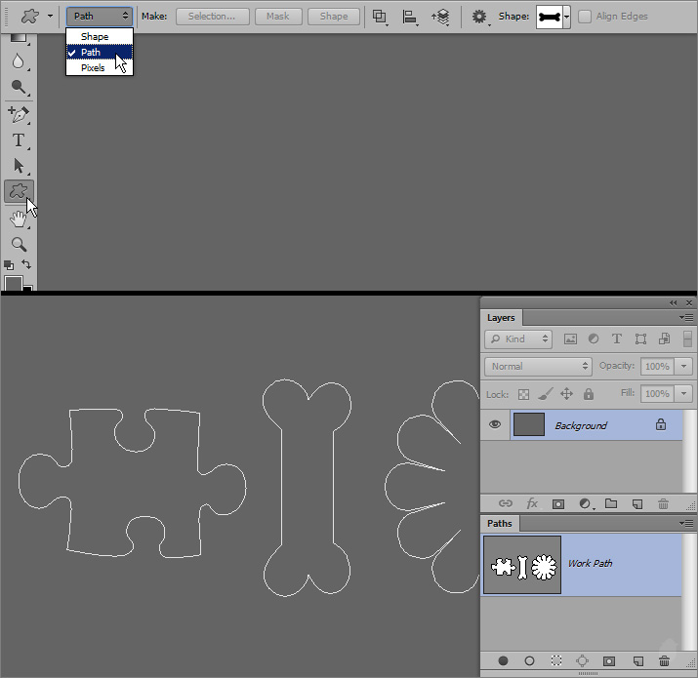
Task: Click Load path as selection icon
Action: coord(555,660)
